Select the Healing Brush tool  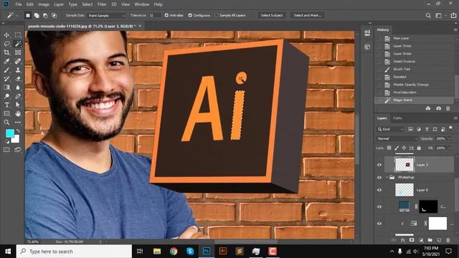(x=18, y=61)
